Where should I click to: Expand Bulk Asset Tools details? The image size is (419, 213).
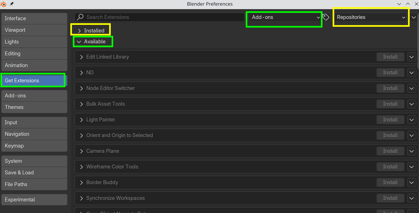click(82, 104)
